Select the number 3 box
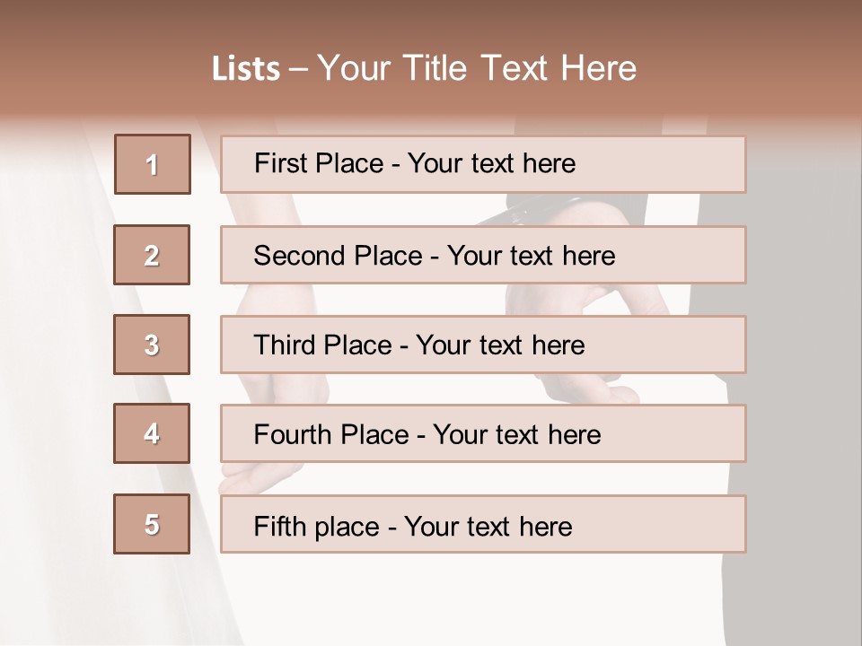 tap(152, 345)
